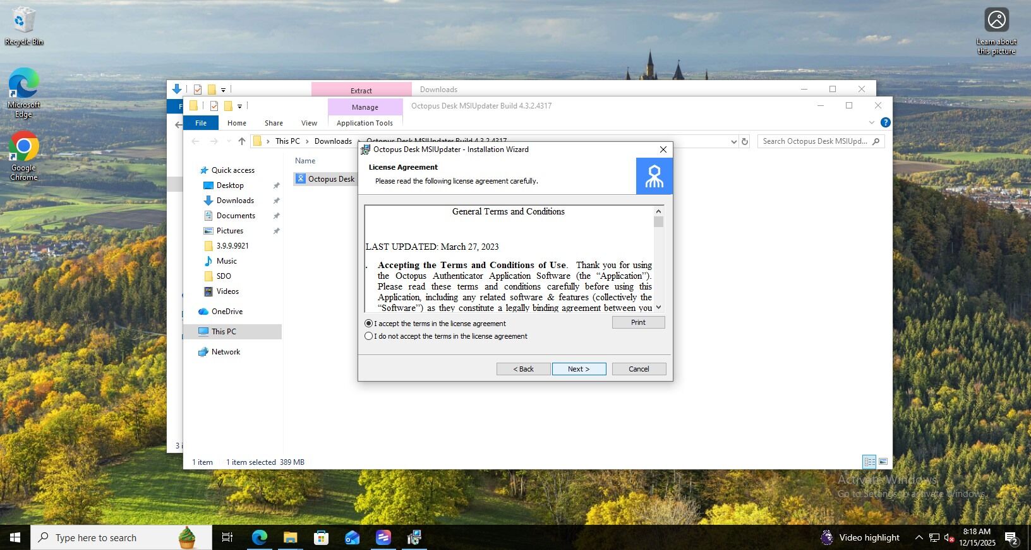This screenshot has width=1031, height=550.
Task: Open Pictures in navigation pane
Action: [230, 231]
